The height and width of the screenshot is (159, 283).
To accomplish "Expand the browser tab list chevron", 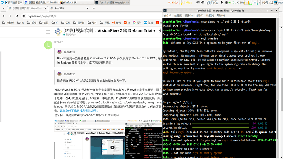I will (x=3, y=8).
